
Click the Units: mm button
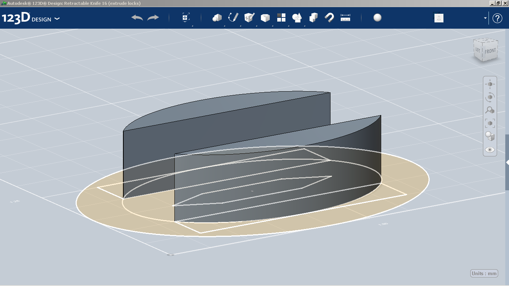click(x=483, y=273)
